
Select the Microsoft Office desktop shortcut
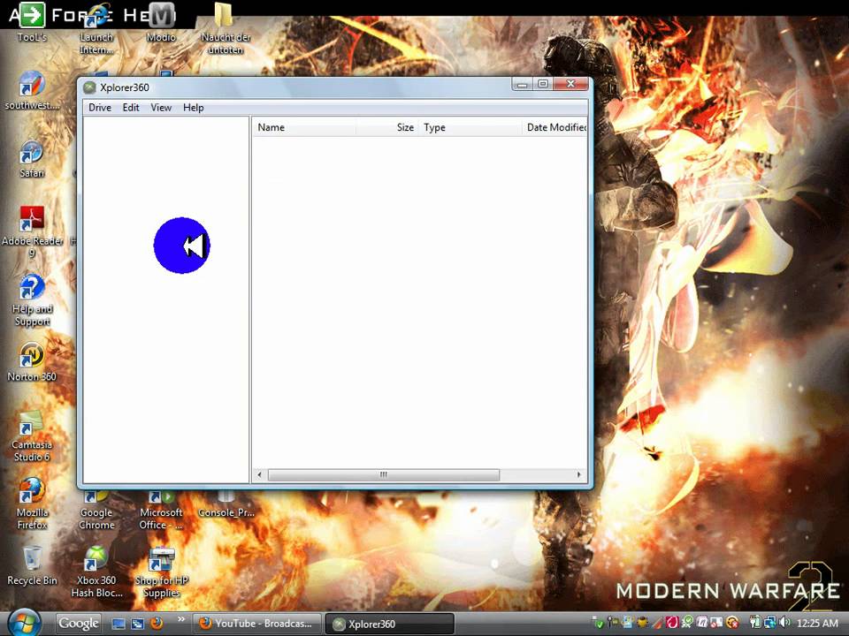pyautogui.click(x=161, y=511)
